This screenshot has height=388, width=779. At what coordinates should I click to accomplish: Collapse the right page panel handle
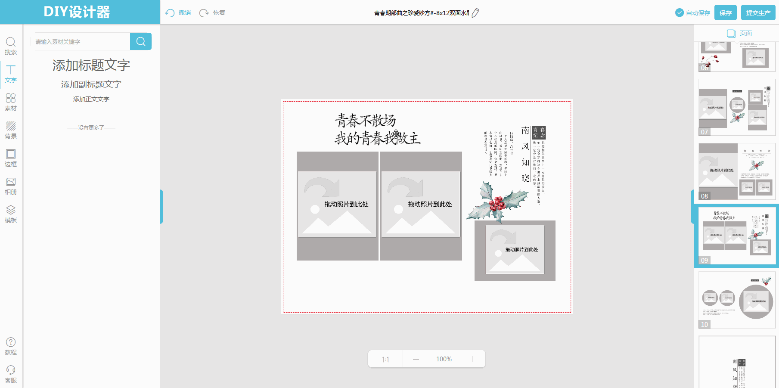click(x=692, y=207)
